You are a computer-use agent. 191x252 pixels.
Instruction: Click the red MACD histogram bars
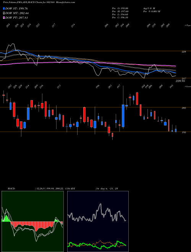pyautogui.click(x=32, y=226)
